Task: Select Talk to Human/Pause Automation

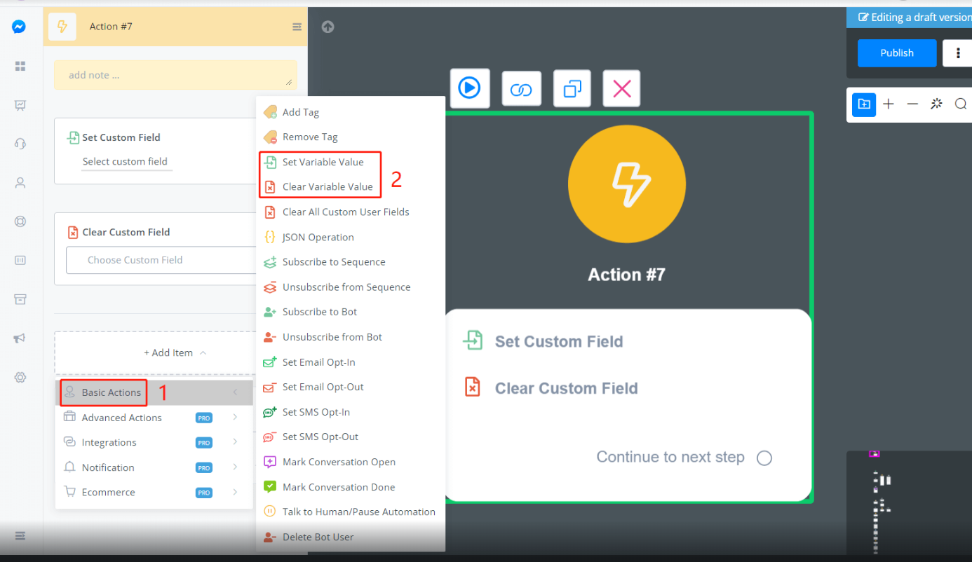Action: point(358,512)
